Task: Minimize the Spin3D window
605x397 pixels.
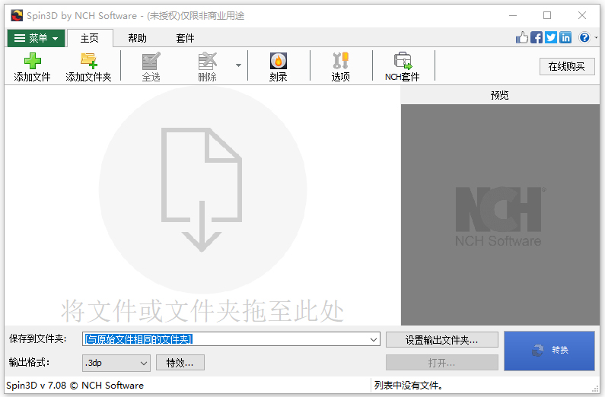Action: click(x=513, y=15)
